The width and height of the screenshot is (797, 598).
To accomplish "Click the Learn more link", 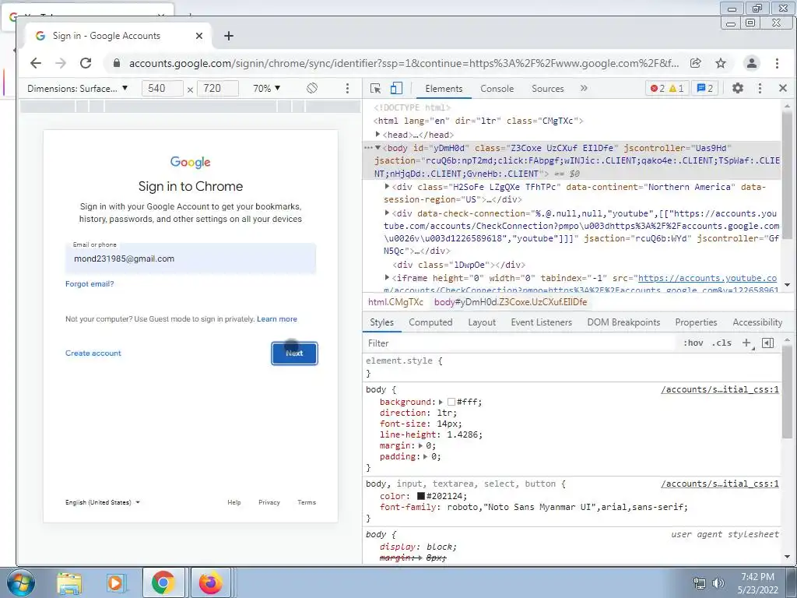I will click(x=277, y=318).
